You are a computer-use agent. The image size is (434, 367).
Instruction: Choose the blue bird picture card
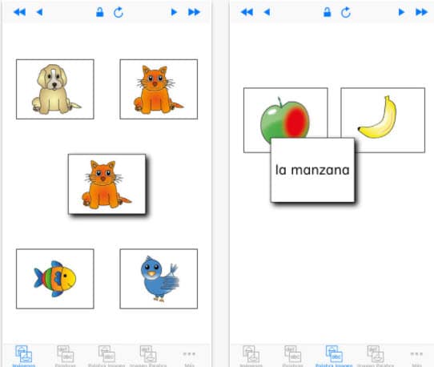[159, 279]
